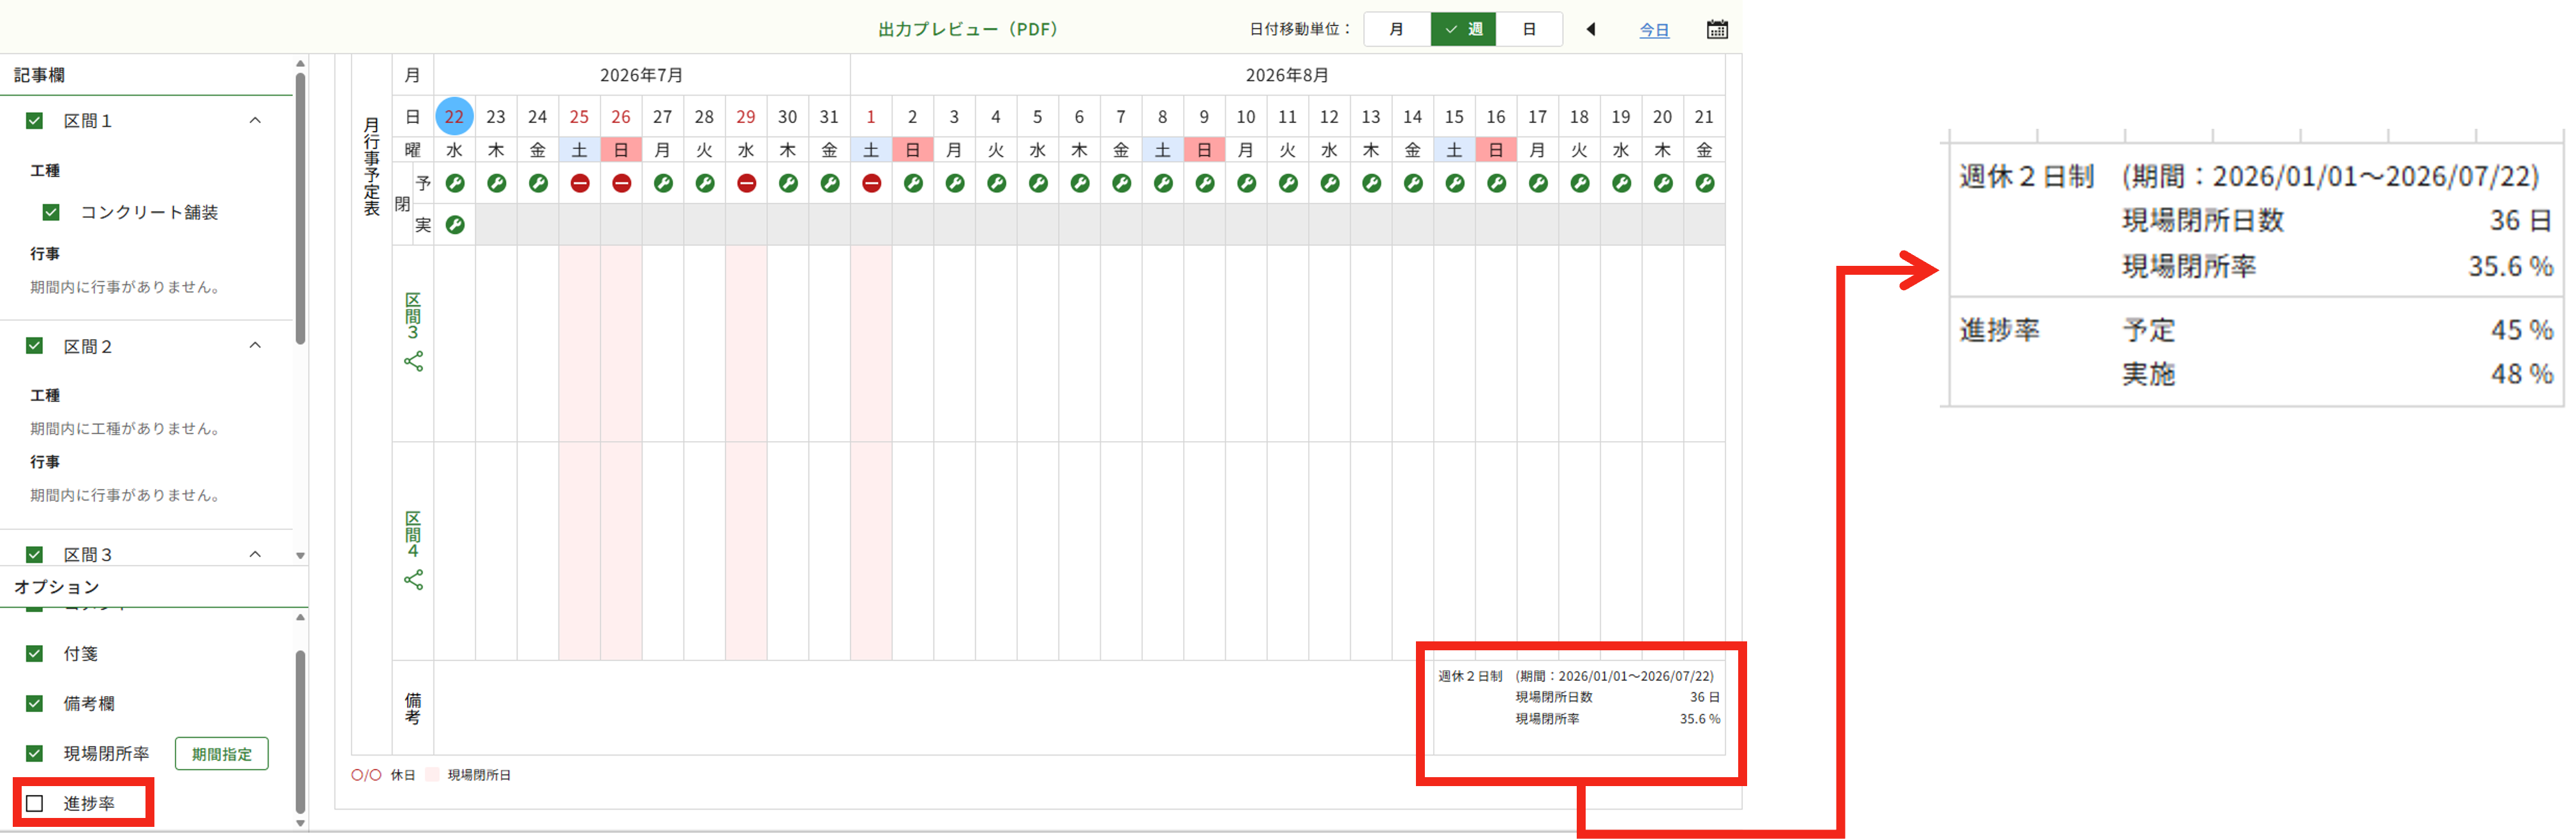Click the 現場閉所日 legend entry

[468, 775]
